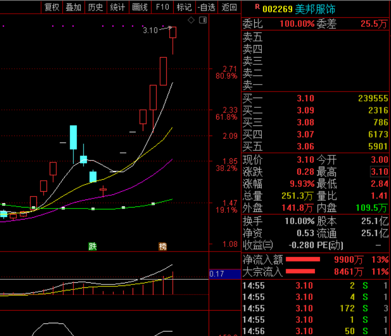Click 买二 price 3.09
391x336 pixels.
click(x=305, y=110)
